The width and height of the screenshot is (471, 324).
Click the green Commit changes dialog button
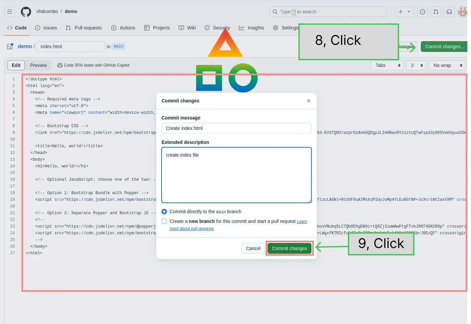pyautogui.click(x=289, y=248)
